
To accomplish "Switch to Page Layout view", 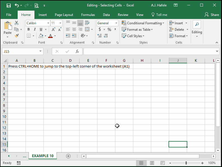I will (x=152, y=163).
